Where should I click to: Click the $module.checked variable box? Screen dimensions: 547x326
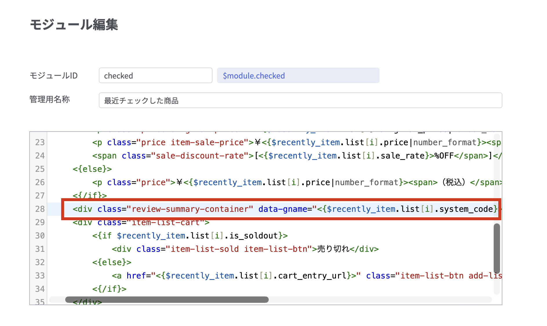click(298, 76)
